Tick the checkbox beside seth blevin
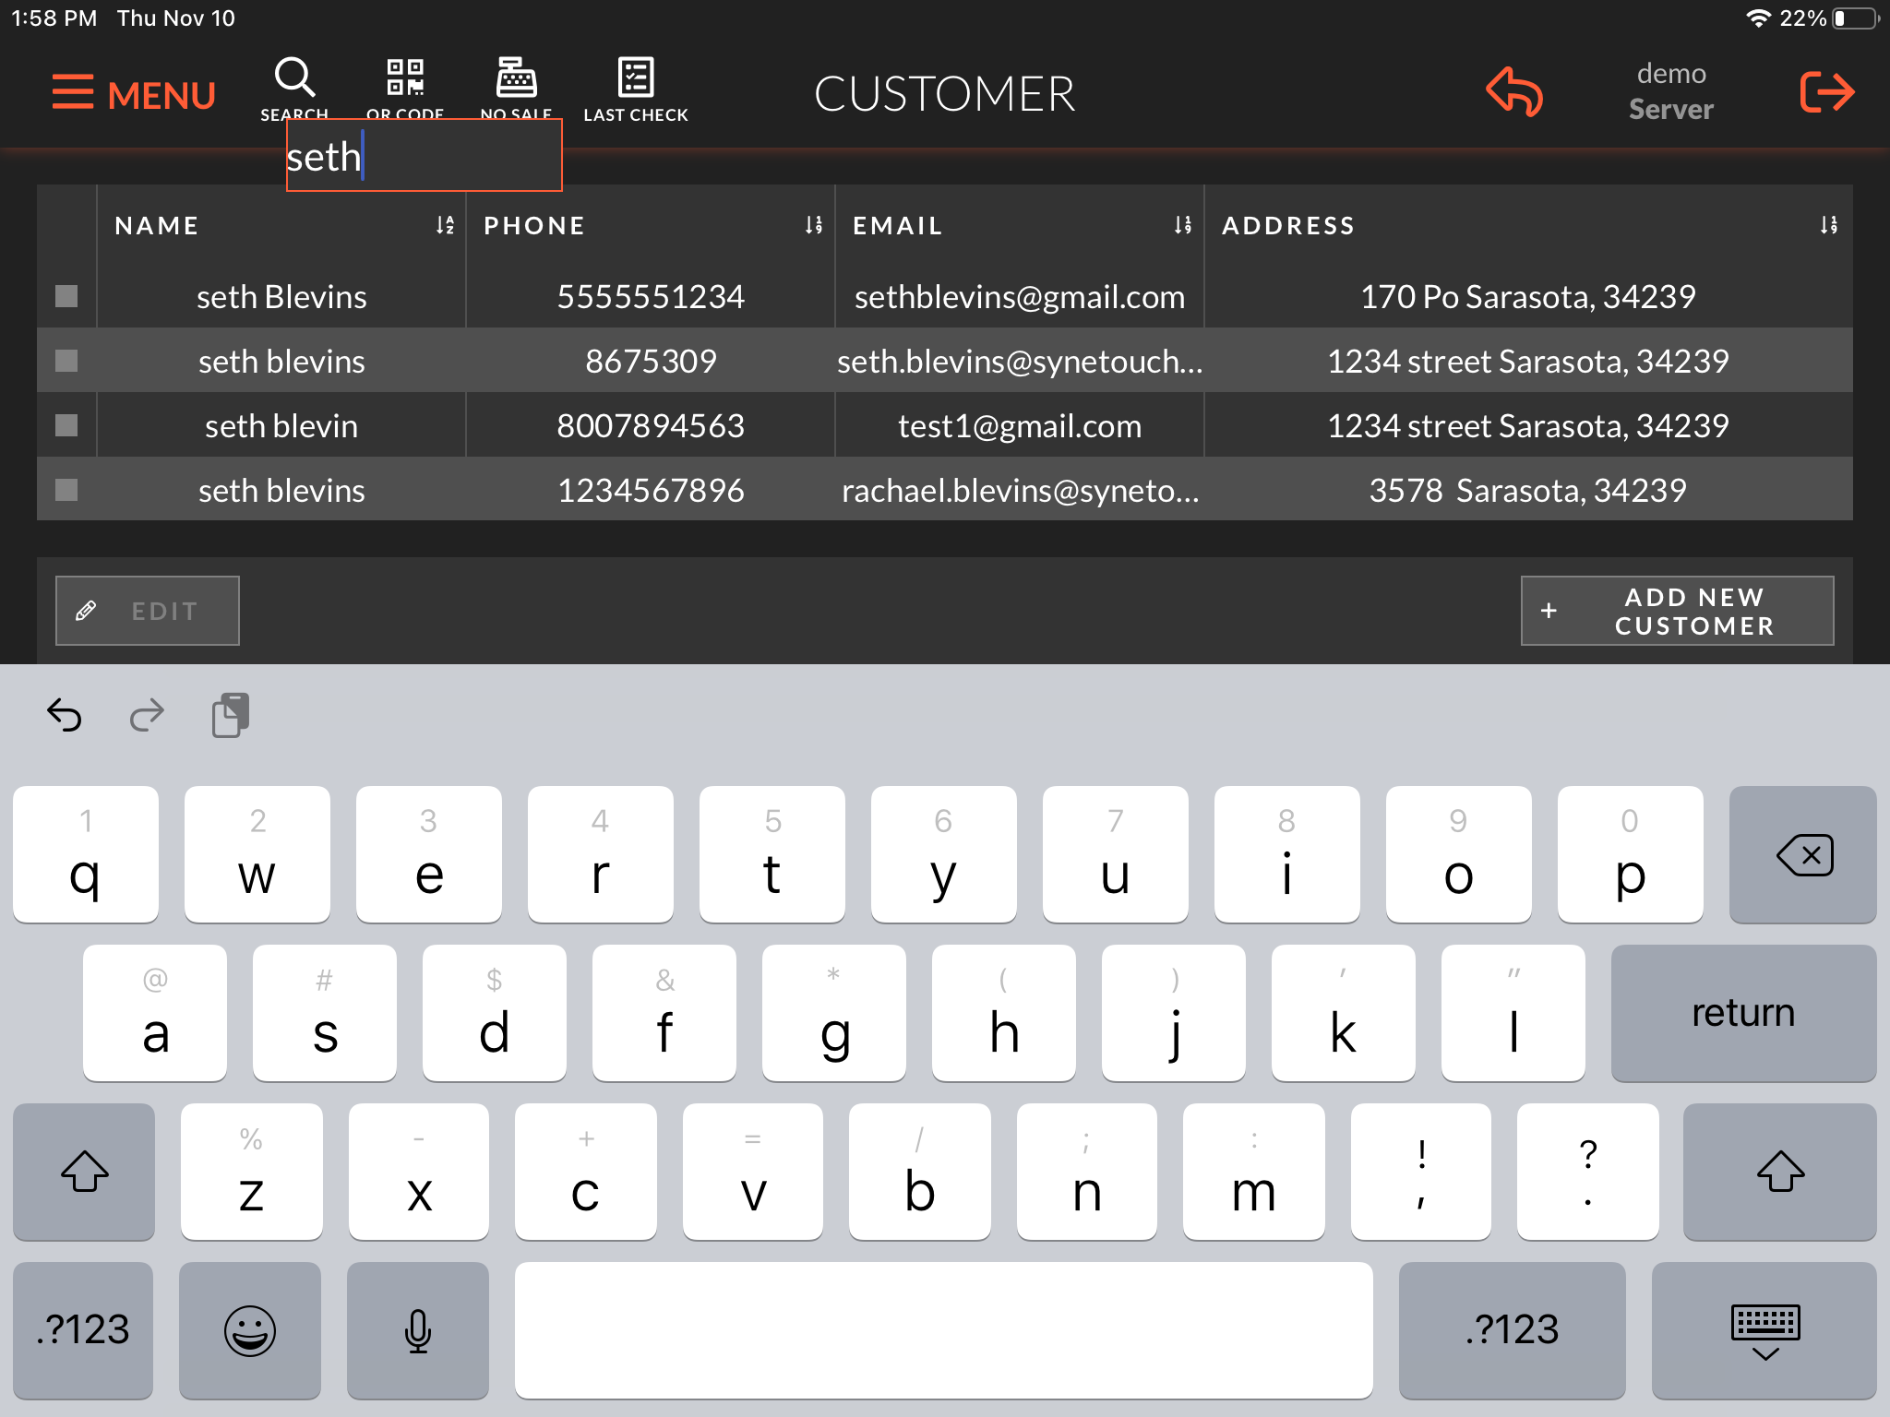1890x1417 pixels. (66, 425)
